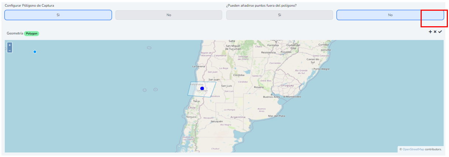
Task: Click the Porto Alegre label on map
Action: (x=321, y=69)
